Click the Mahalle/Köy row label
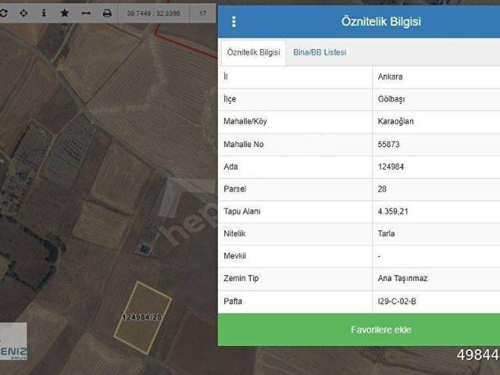This screenshot has width=500, height=375. point(245,122)
